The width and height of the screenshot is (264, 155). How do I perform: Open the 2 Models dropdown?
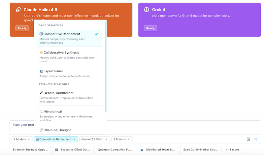(22, 139)
